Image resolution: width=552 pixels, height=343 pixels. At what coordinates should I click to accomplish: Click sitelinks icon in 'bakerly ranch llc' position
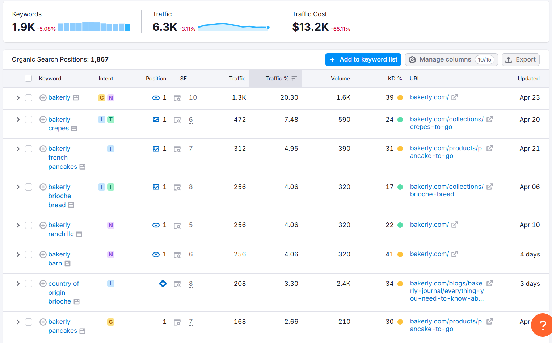click(x=156, y=225)
